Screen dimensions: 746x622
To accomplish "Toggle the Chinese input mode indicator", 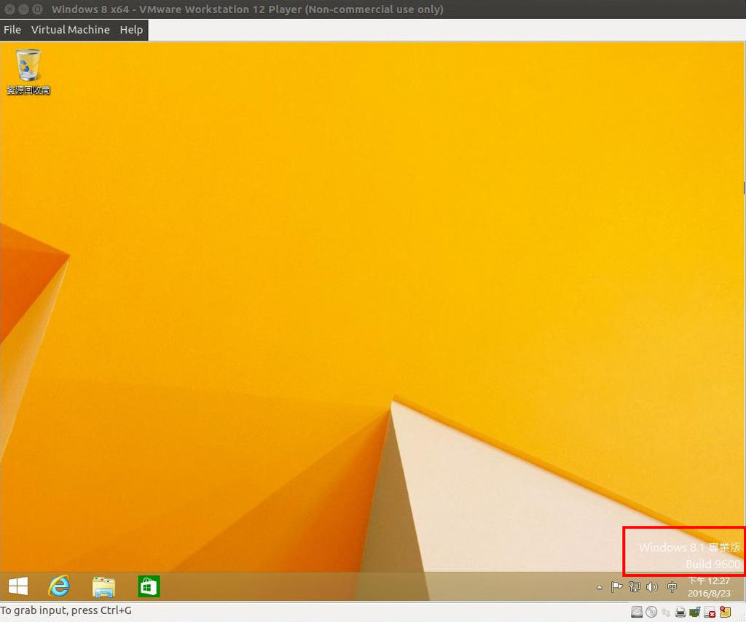I will click(672, 587).
